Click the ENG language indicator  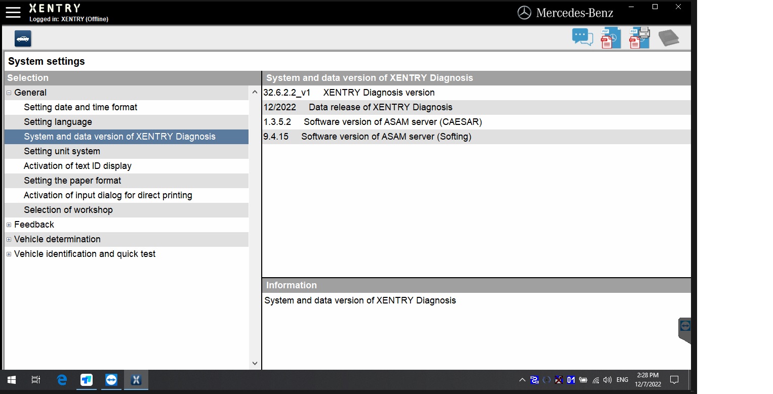[x=623, y=380]
